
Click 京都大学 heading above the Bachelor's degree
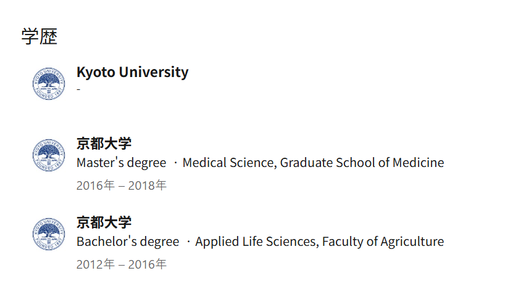click(x=104, y=222)
